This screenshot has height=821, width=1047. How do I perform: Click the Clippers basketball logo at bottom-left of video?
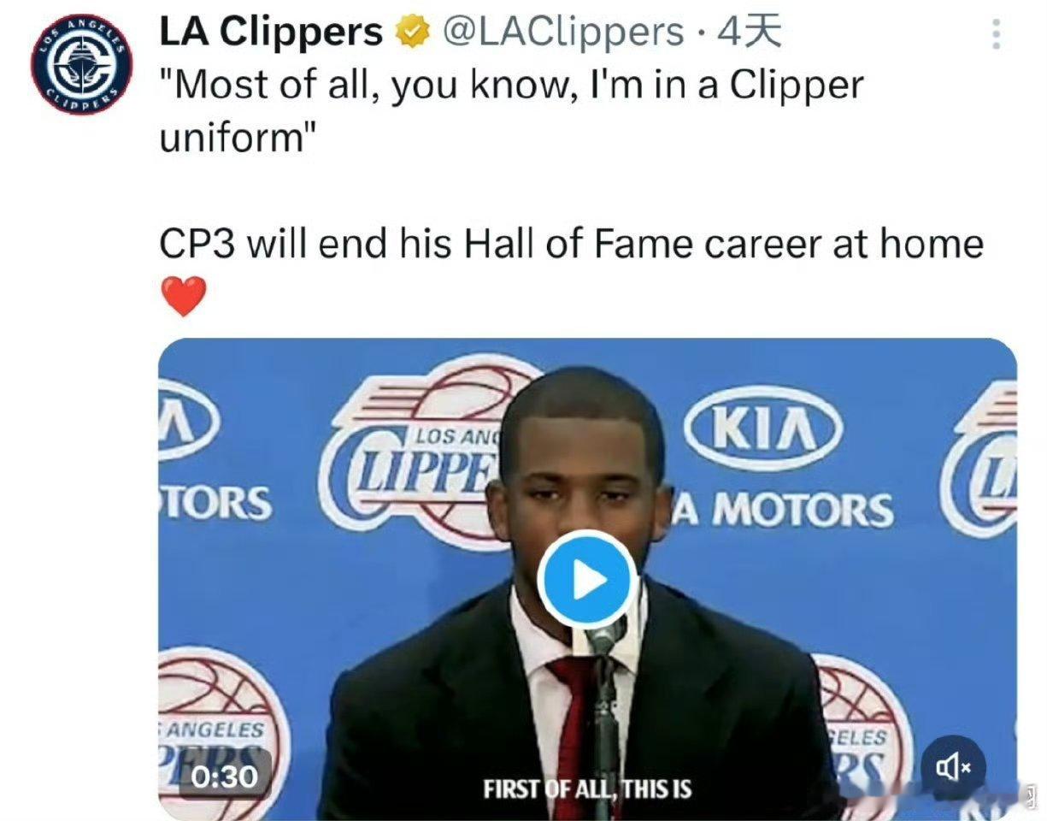pyautogui.click(x=219, y=731)
